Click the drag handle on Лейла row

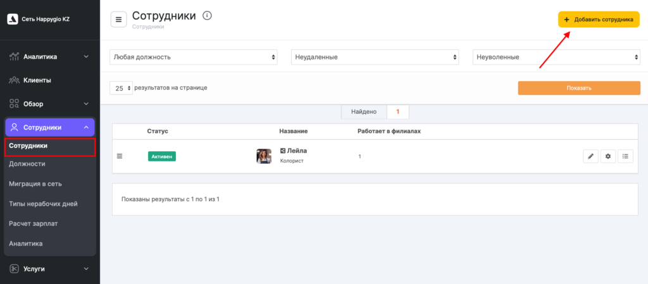(120, 156)
